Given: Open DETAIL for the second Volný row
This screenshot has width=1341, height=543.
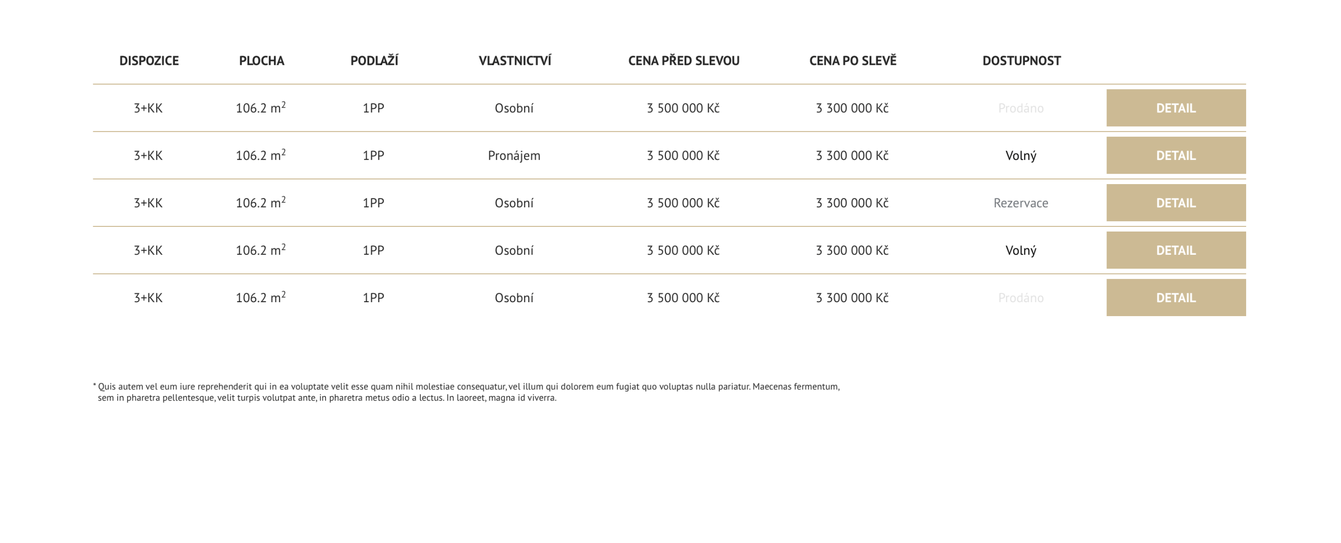Looking at the screenshot, I should pos(1175,250).
